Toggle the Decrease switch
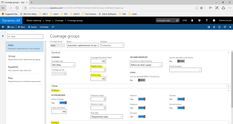This screenshot has width=233, height=124. (142, 117)
